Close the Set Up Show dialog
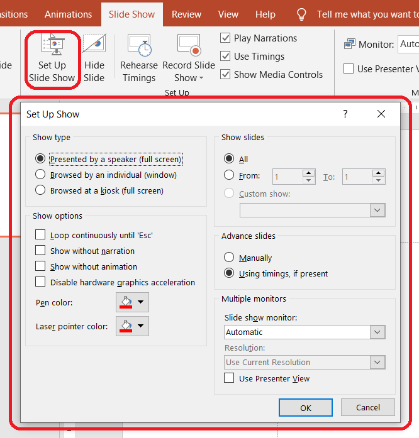This screenshot has height=438, width=419. 381,114
